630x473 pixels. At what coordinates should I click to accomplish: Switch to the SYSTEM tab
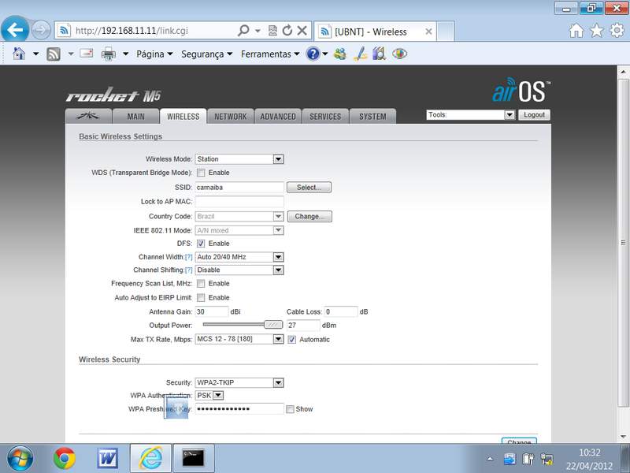coord(372,117)
